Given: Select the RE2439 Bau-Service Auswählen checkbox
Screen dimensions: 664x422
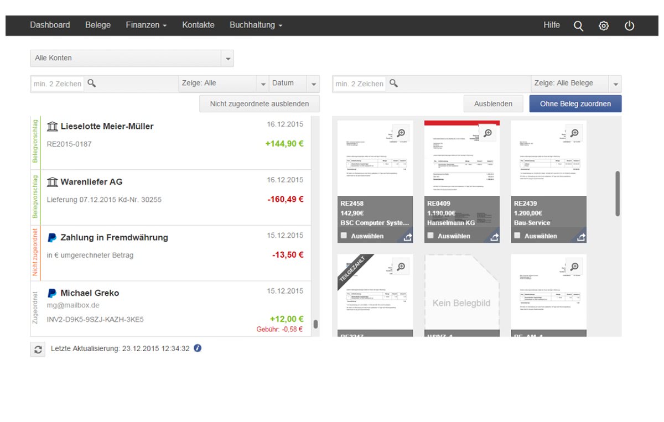Looking at the screenshot, I should (x=517, y=236).
